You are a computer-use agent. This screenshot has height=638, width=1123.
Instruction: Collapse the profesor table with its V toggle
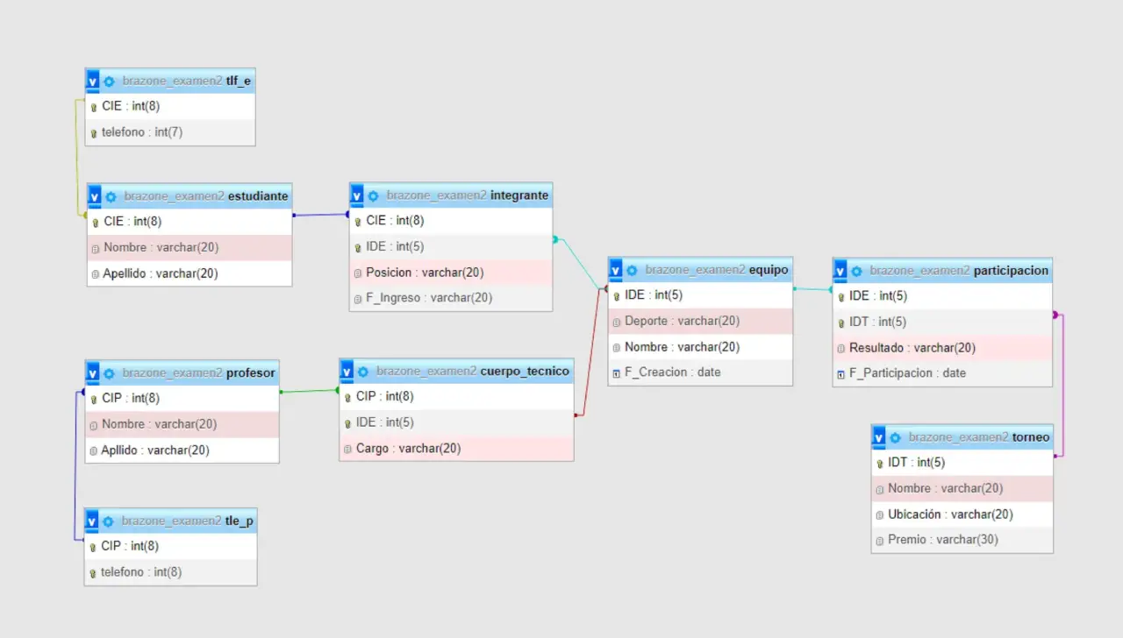pyautogui.click(x=93, y=373)
